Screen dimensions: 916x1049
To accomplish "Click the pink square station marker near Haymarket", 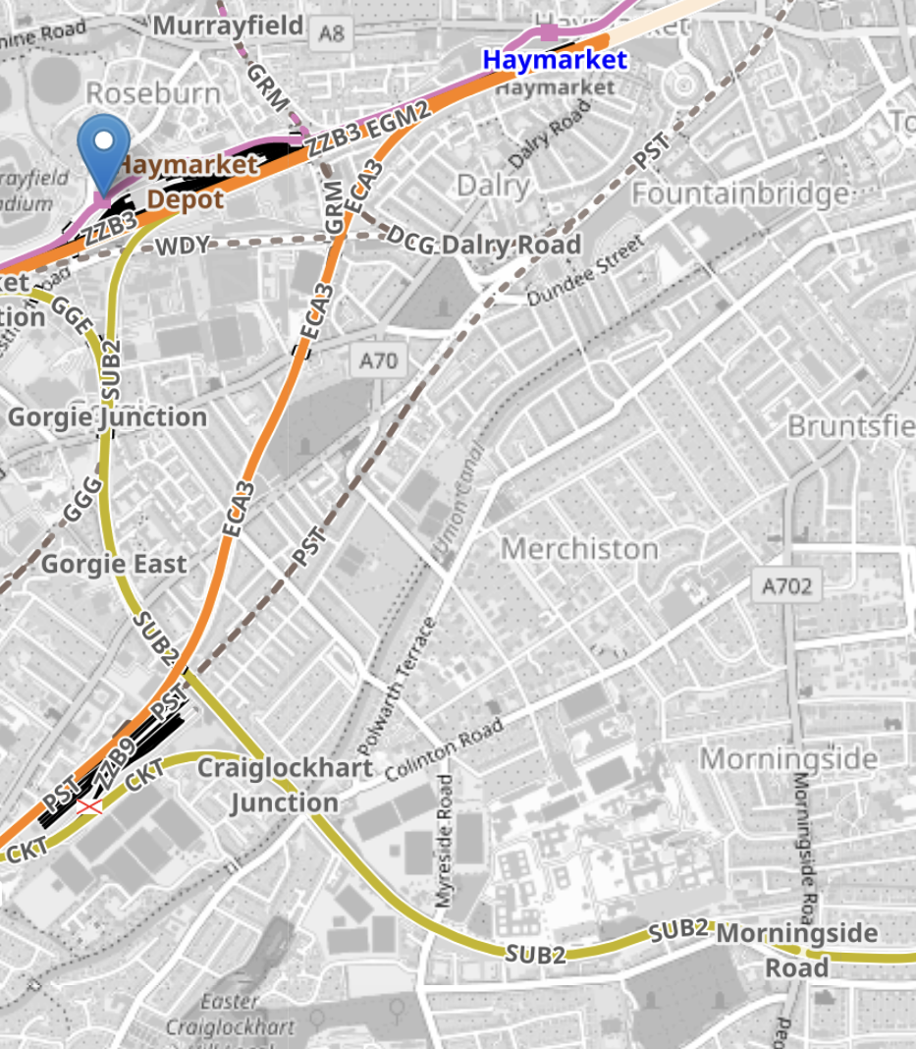I will pyautogui.click(x=548, y=32).
